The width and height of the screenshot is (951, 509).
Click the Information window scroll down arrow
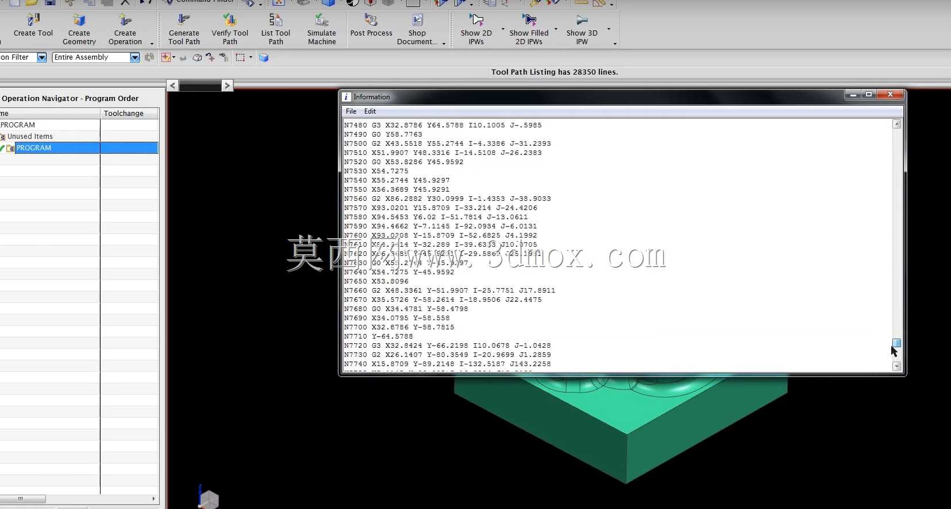[x=896, y=366]
